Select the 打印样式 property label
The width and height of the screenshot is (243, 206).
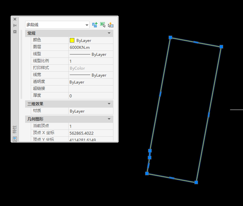[41, 68]
